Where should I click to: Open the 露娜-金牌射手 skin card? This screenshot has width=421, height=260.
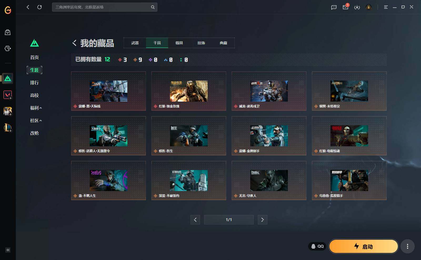pos(269,136)
